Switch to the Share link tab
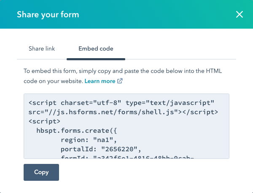The image size is (253, 193). [42, 49]
